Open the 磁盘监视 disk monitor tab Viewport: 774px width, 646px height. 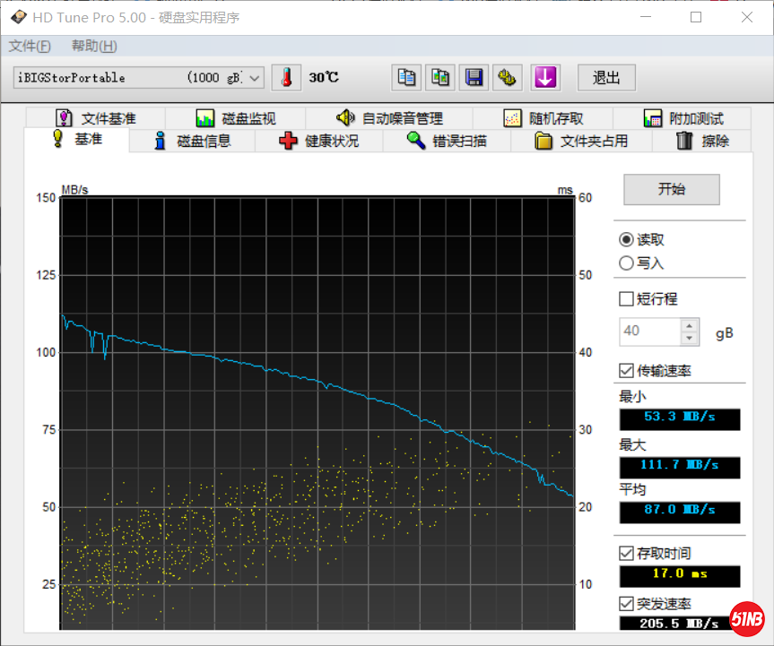236,118
